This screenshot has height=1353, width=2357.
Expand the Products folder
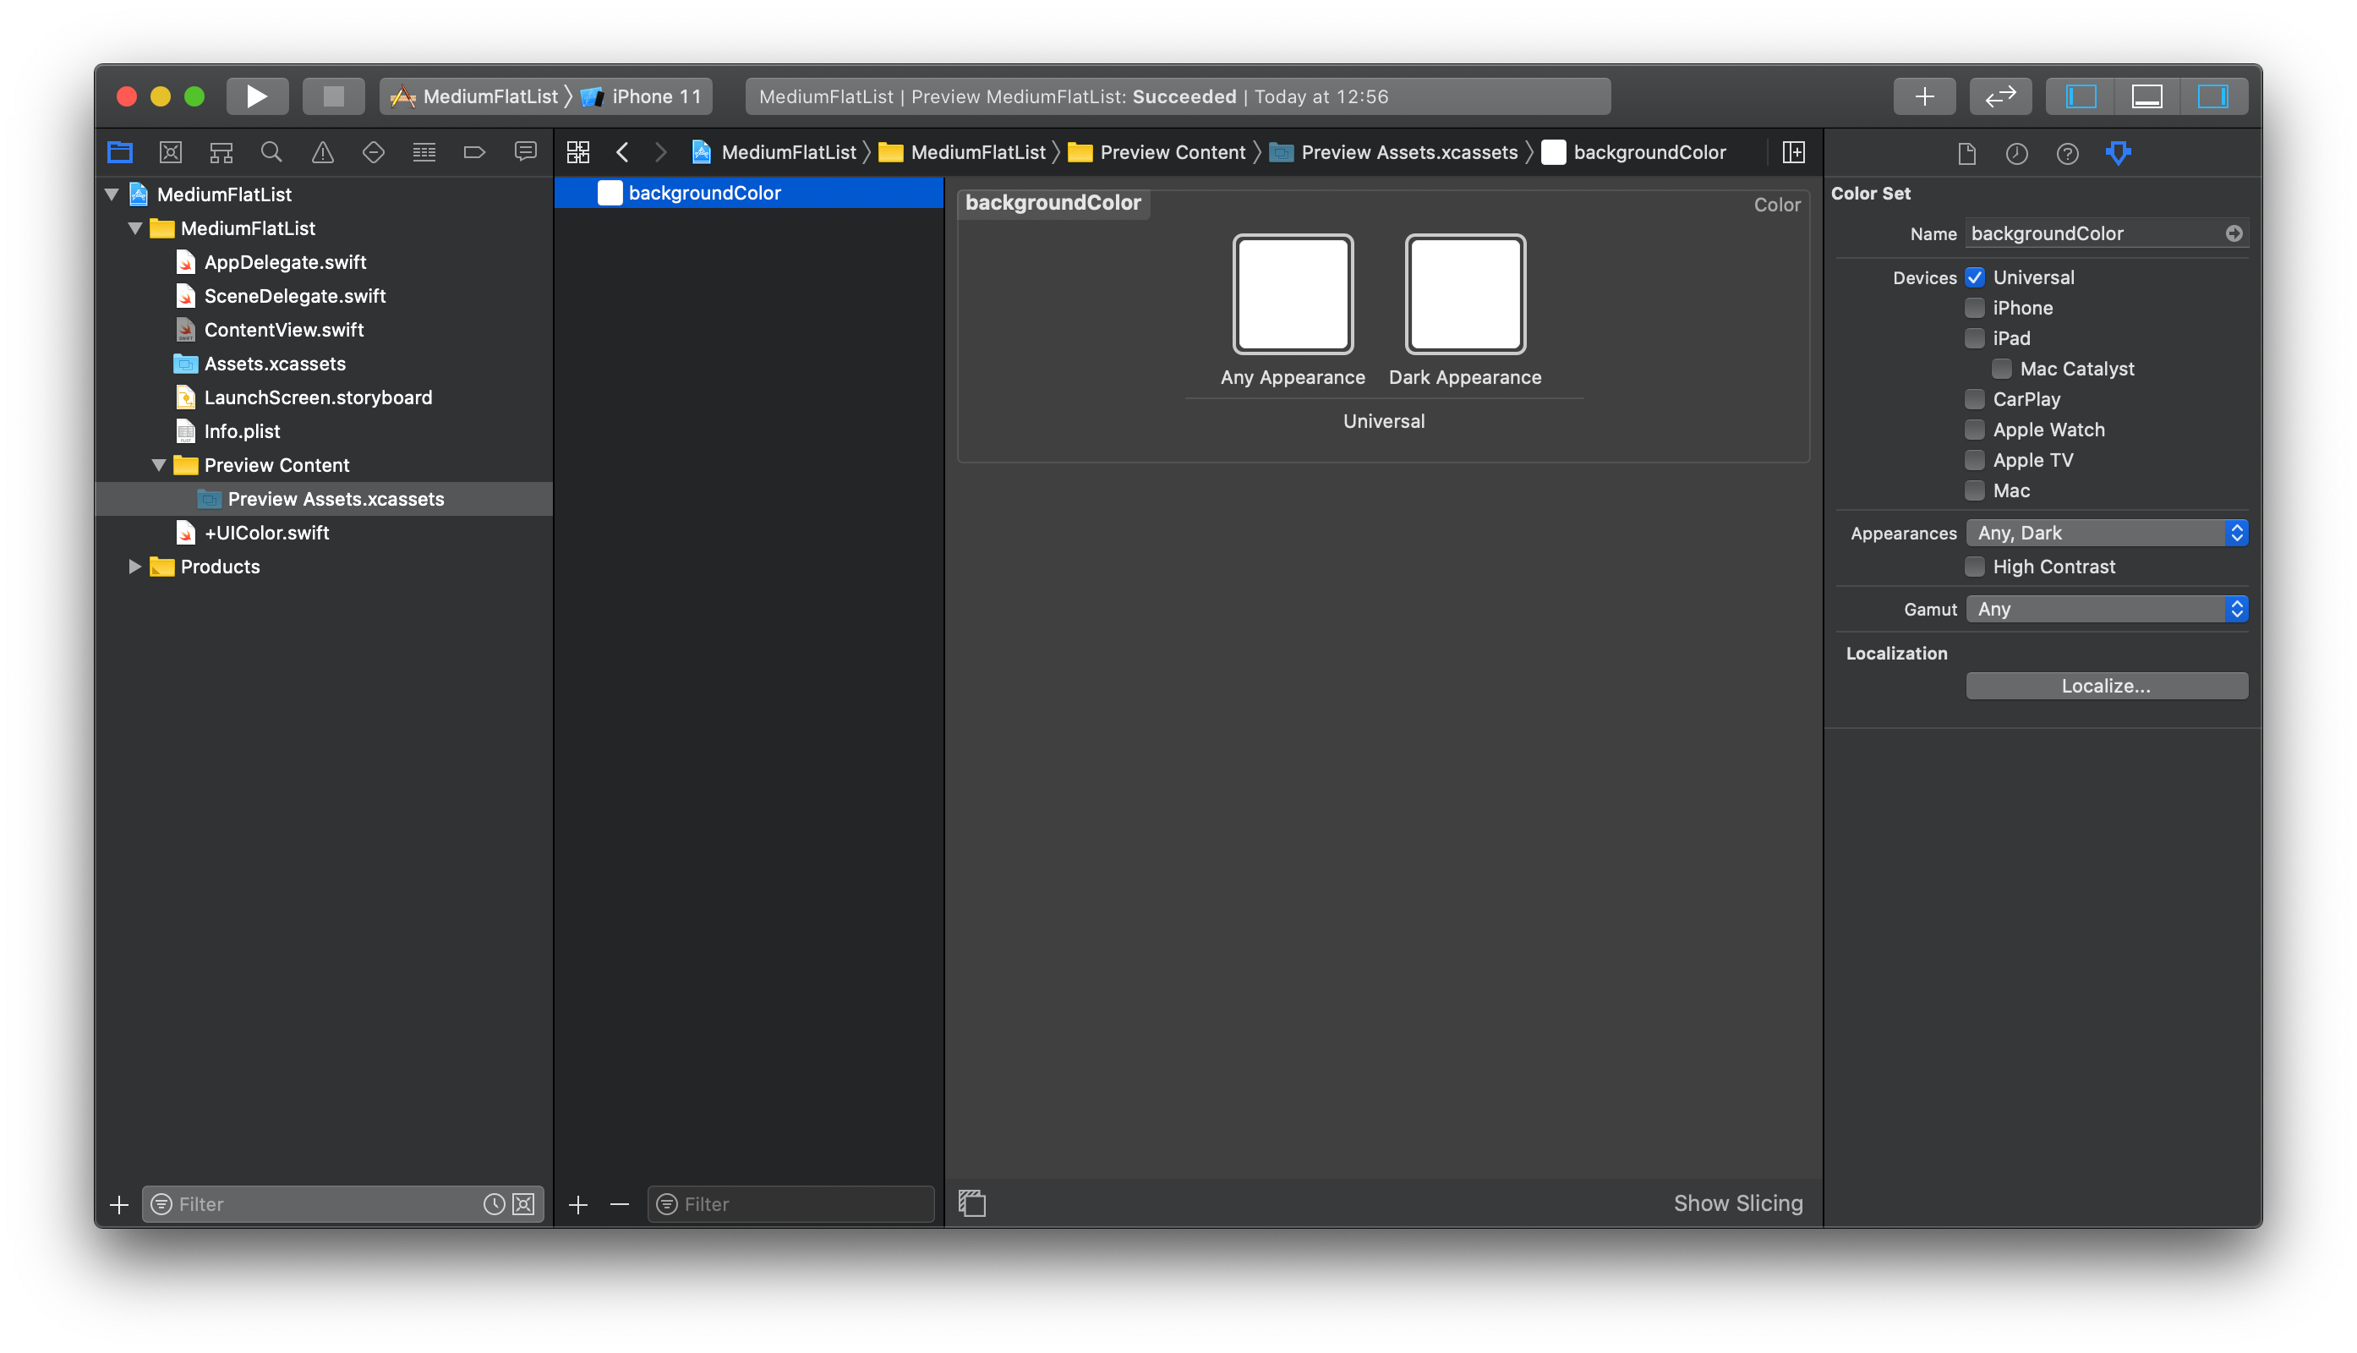click(134, 566)
